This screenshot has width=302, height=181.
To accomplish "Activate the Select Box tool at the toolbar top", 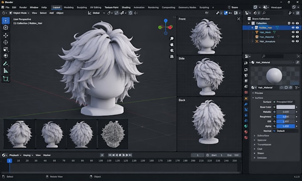I will [x=6, y=20].
